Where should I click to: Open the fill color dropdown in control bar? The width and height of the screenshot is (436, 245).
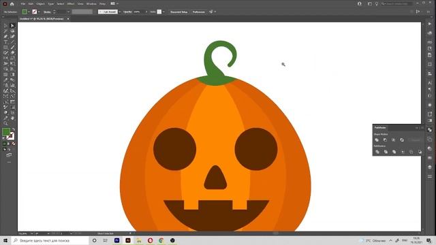click(x=29, y=12)
